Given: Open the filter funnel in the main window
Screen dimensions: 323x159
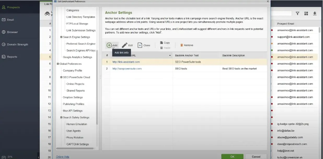Looking at the screenshot, I should 297,13.
